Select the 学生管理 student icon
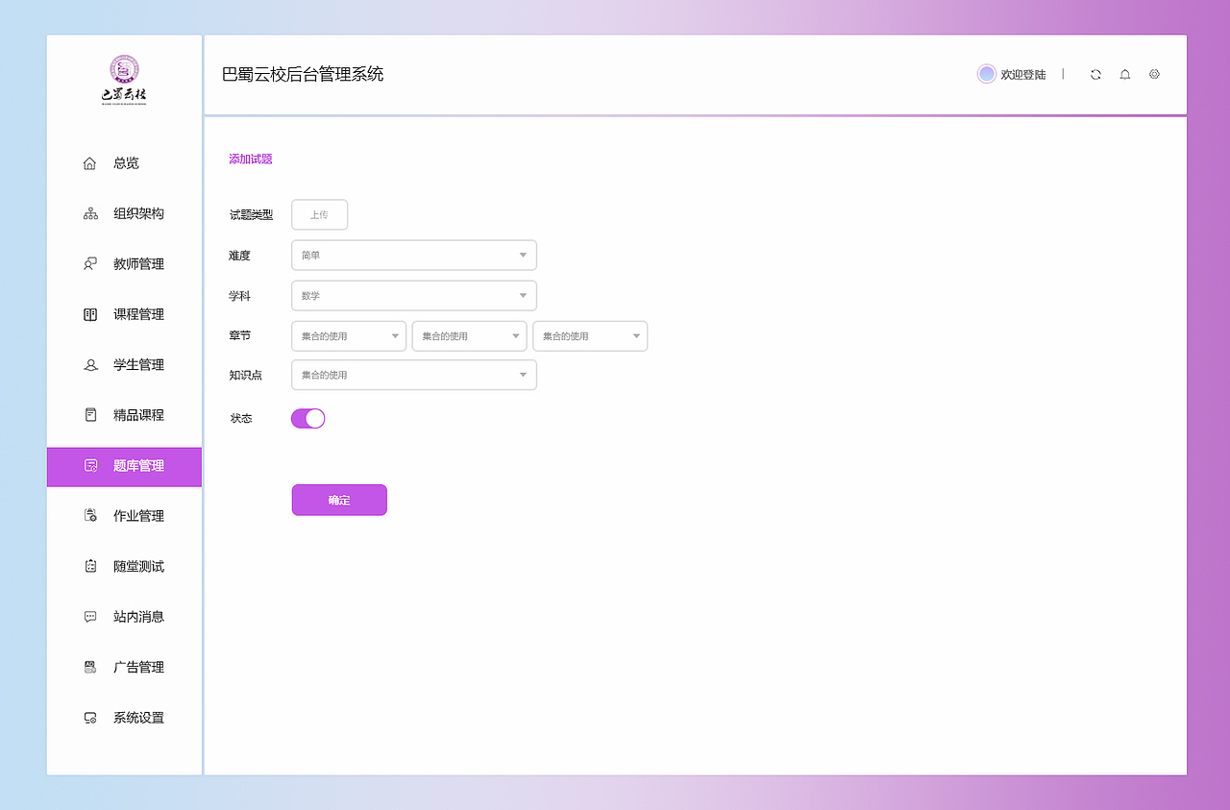Image resolution: width=1230 pixels, height=810 pixels. tap(89, 364)
